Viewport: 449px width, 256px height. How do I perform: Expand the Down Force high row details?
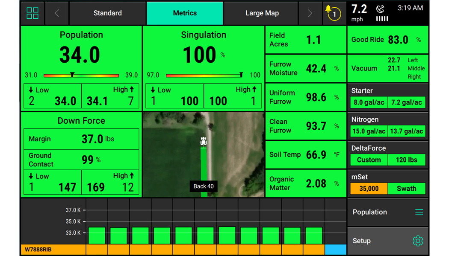click(110, 182)
